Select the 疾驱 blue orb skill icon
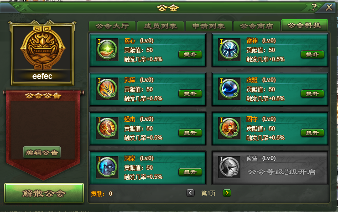 pyautogui.click(x=229, y=89)
